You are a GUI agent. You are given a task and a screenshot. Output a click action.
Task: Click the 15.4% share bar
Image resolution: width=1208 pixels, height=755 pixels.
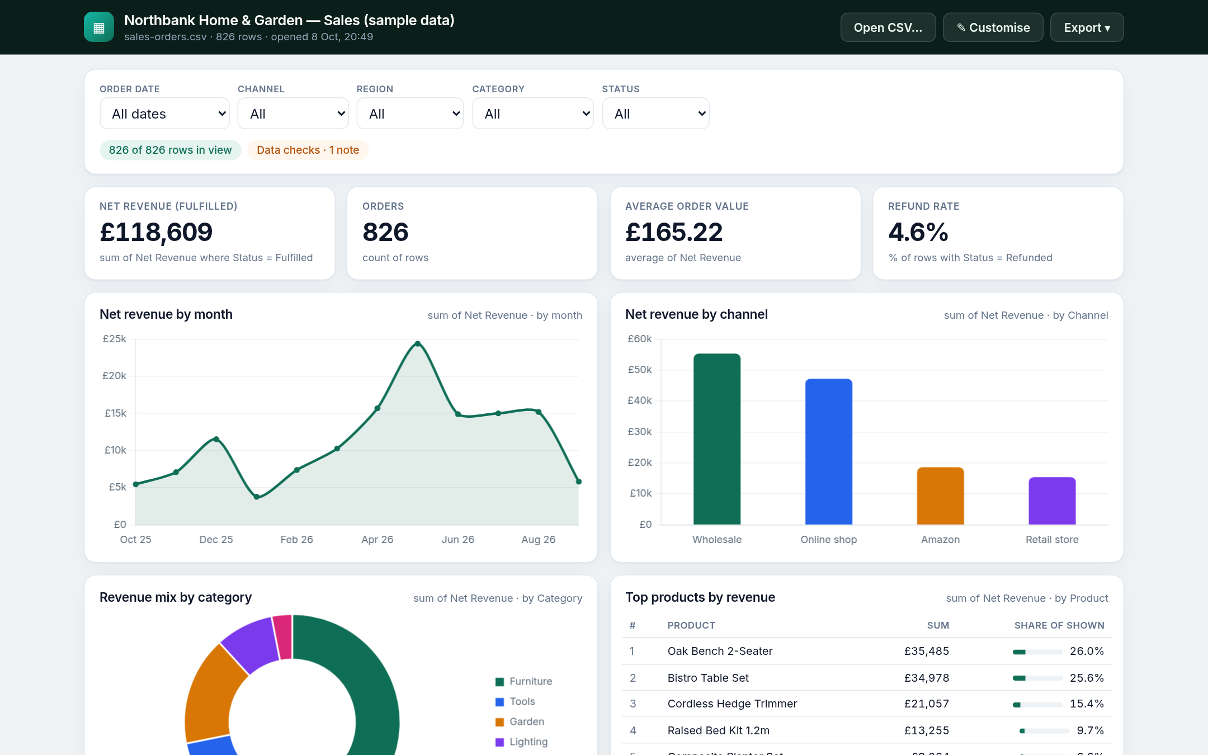(1037, 705)
